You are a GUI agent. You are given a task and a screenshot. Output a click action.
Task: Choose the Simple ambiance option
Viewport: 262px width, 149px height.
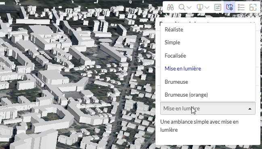208,43
